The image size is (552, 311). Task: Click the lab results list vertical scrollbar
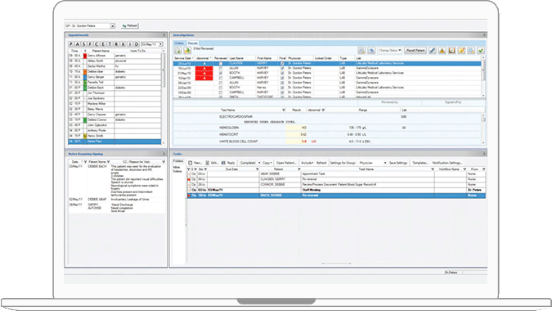(483, 76)
